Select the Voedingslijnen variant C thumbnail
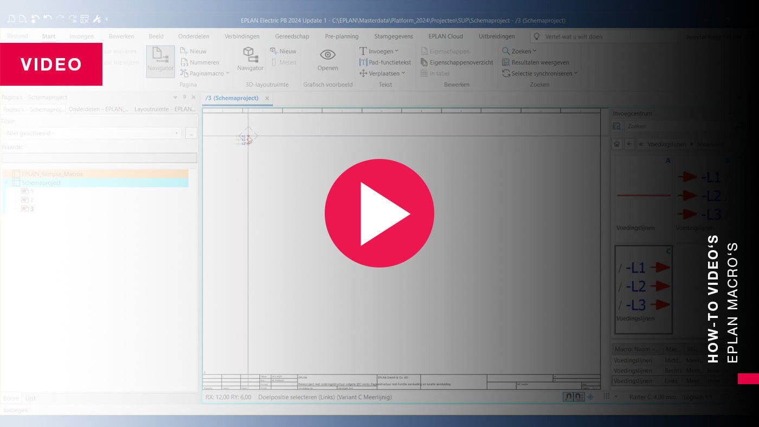The width and height of the screenshot is (759, 427). point(643,289)
